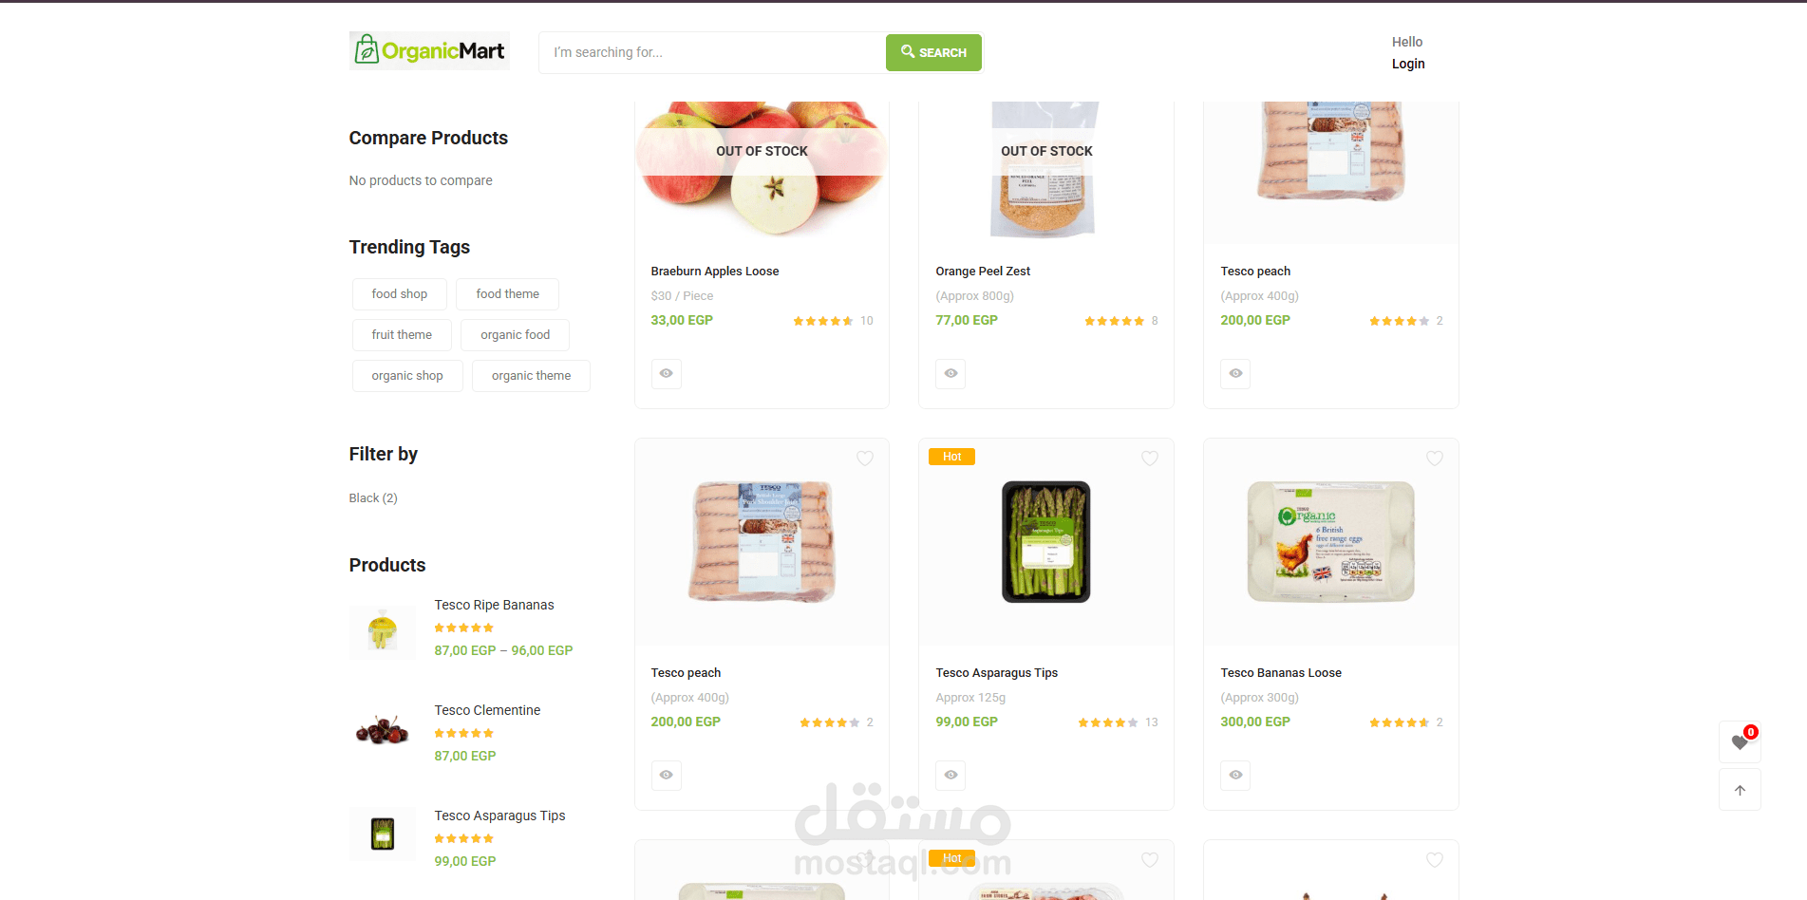Toggle wishlist heart on Tesco Bananas Loose
Viewport: 1807px width, 900px height.
click(1434, 459)
